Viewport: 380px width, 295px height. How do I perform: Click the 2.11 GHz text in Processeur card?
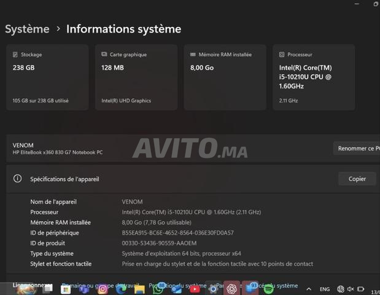click(x=289, y=101)
